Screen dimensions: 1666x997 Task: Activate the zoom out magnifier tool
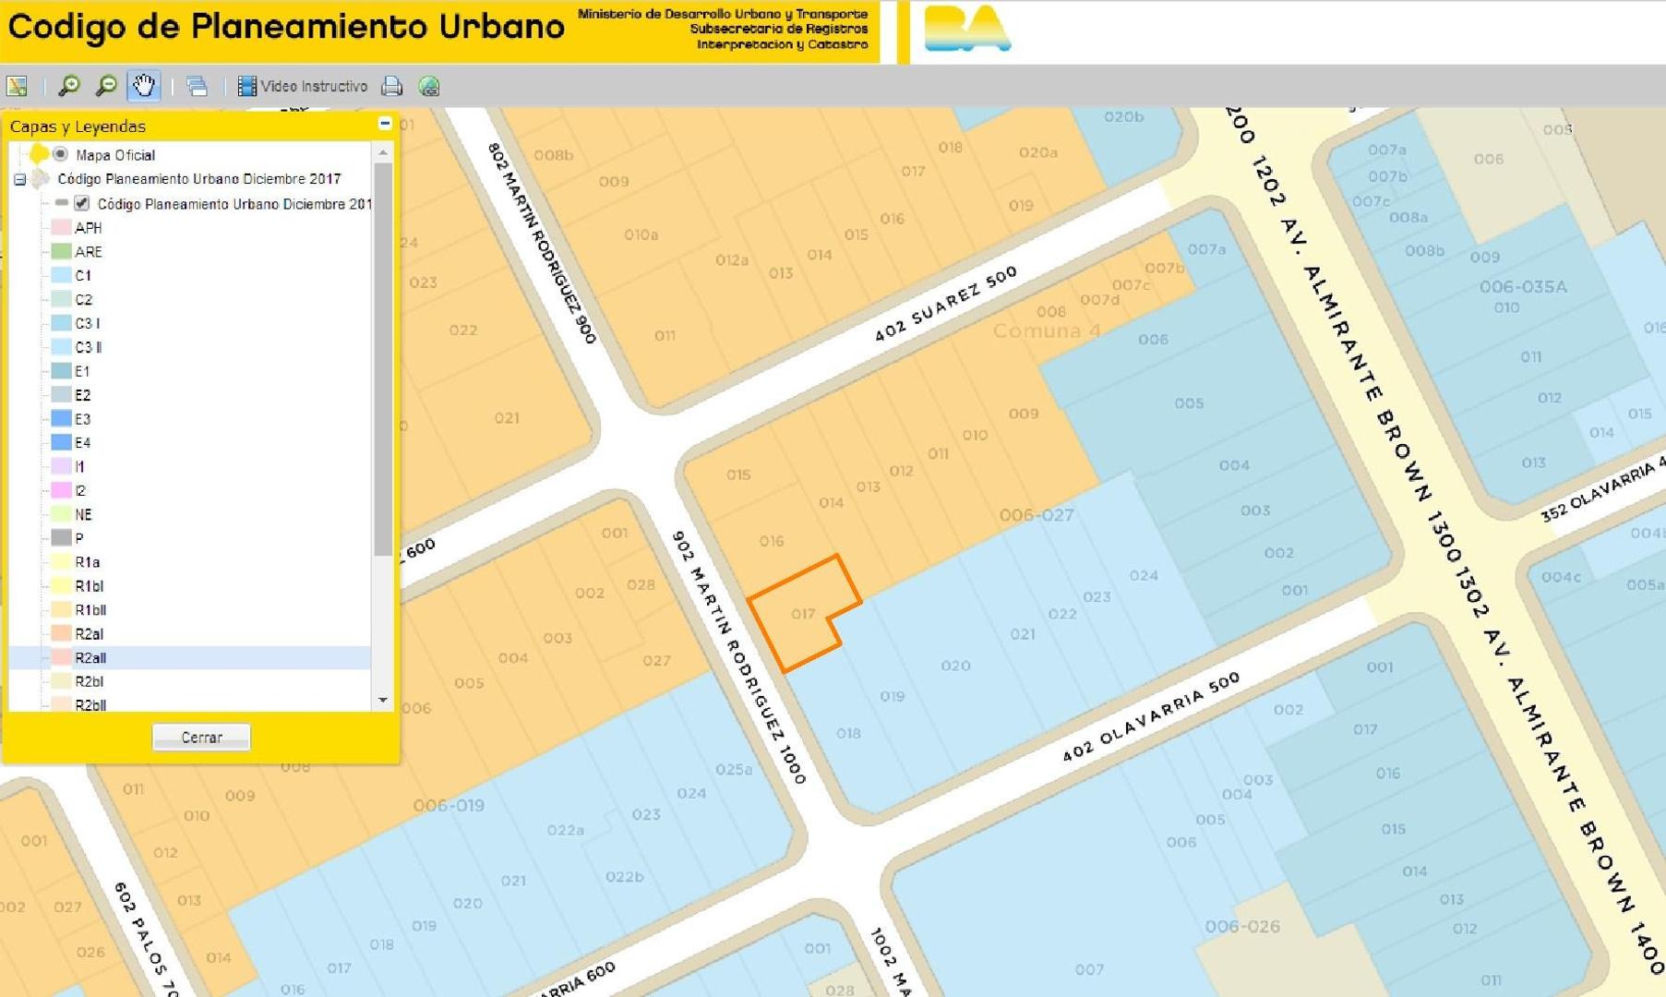(x=107, y=86)
